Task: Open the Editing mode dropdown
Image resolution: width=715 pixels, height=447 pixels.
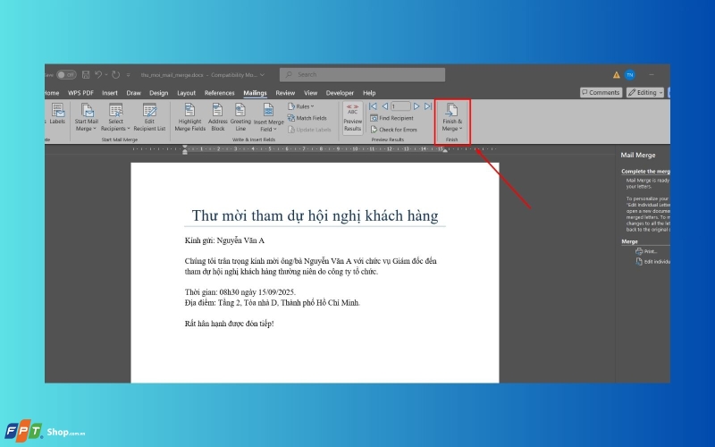Action: tap(645, 93)
